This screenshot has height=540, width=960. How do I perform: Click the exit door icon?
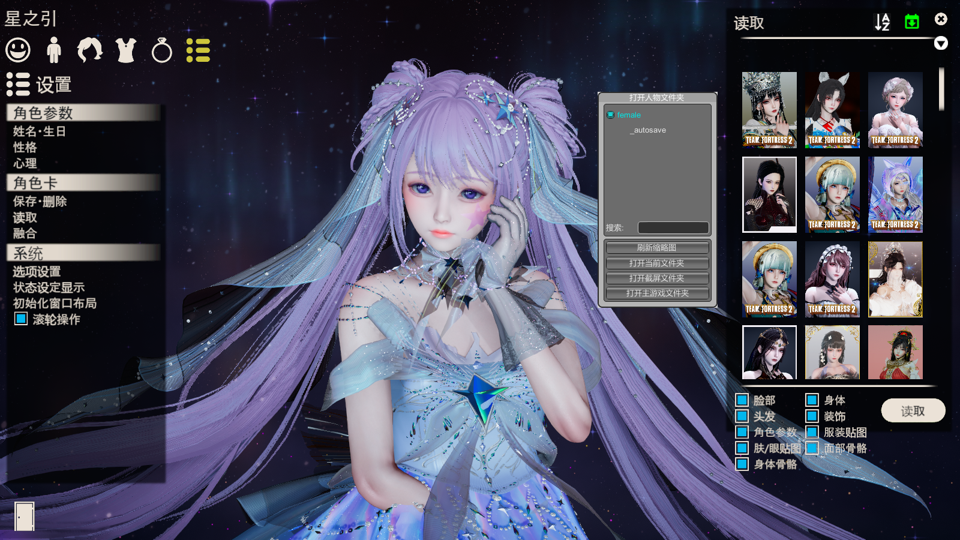[x=25, y=516]
